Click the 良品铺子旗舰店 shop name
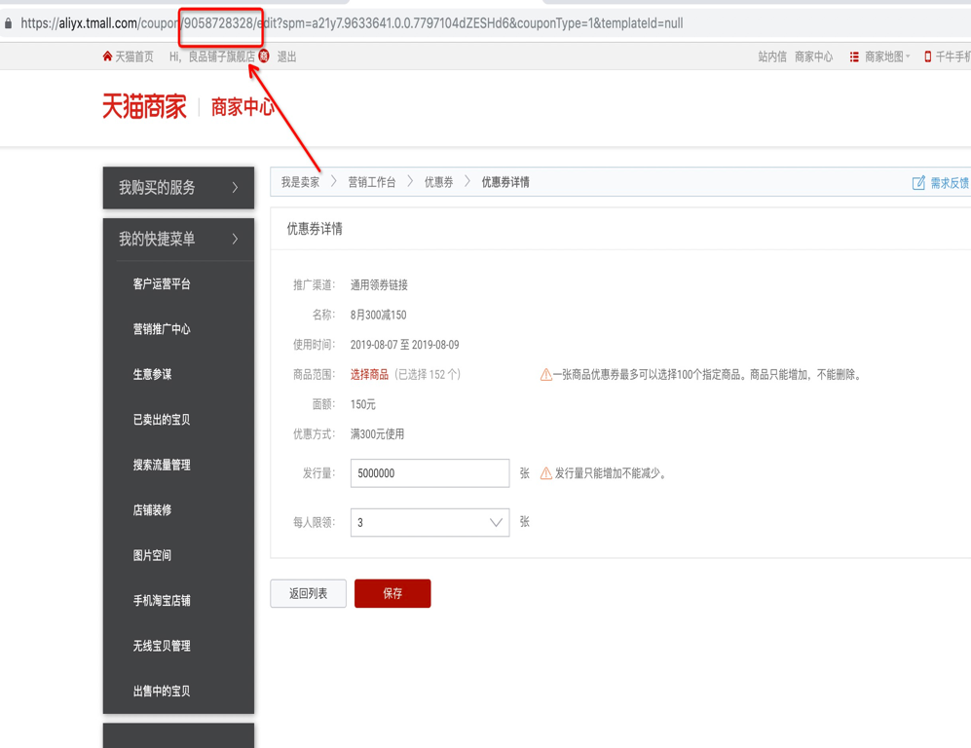This screenshot has width=971, height=748. 222,56
